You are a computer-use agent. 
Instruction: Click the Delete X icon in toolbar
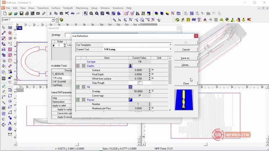pos(67,13)
